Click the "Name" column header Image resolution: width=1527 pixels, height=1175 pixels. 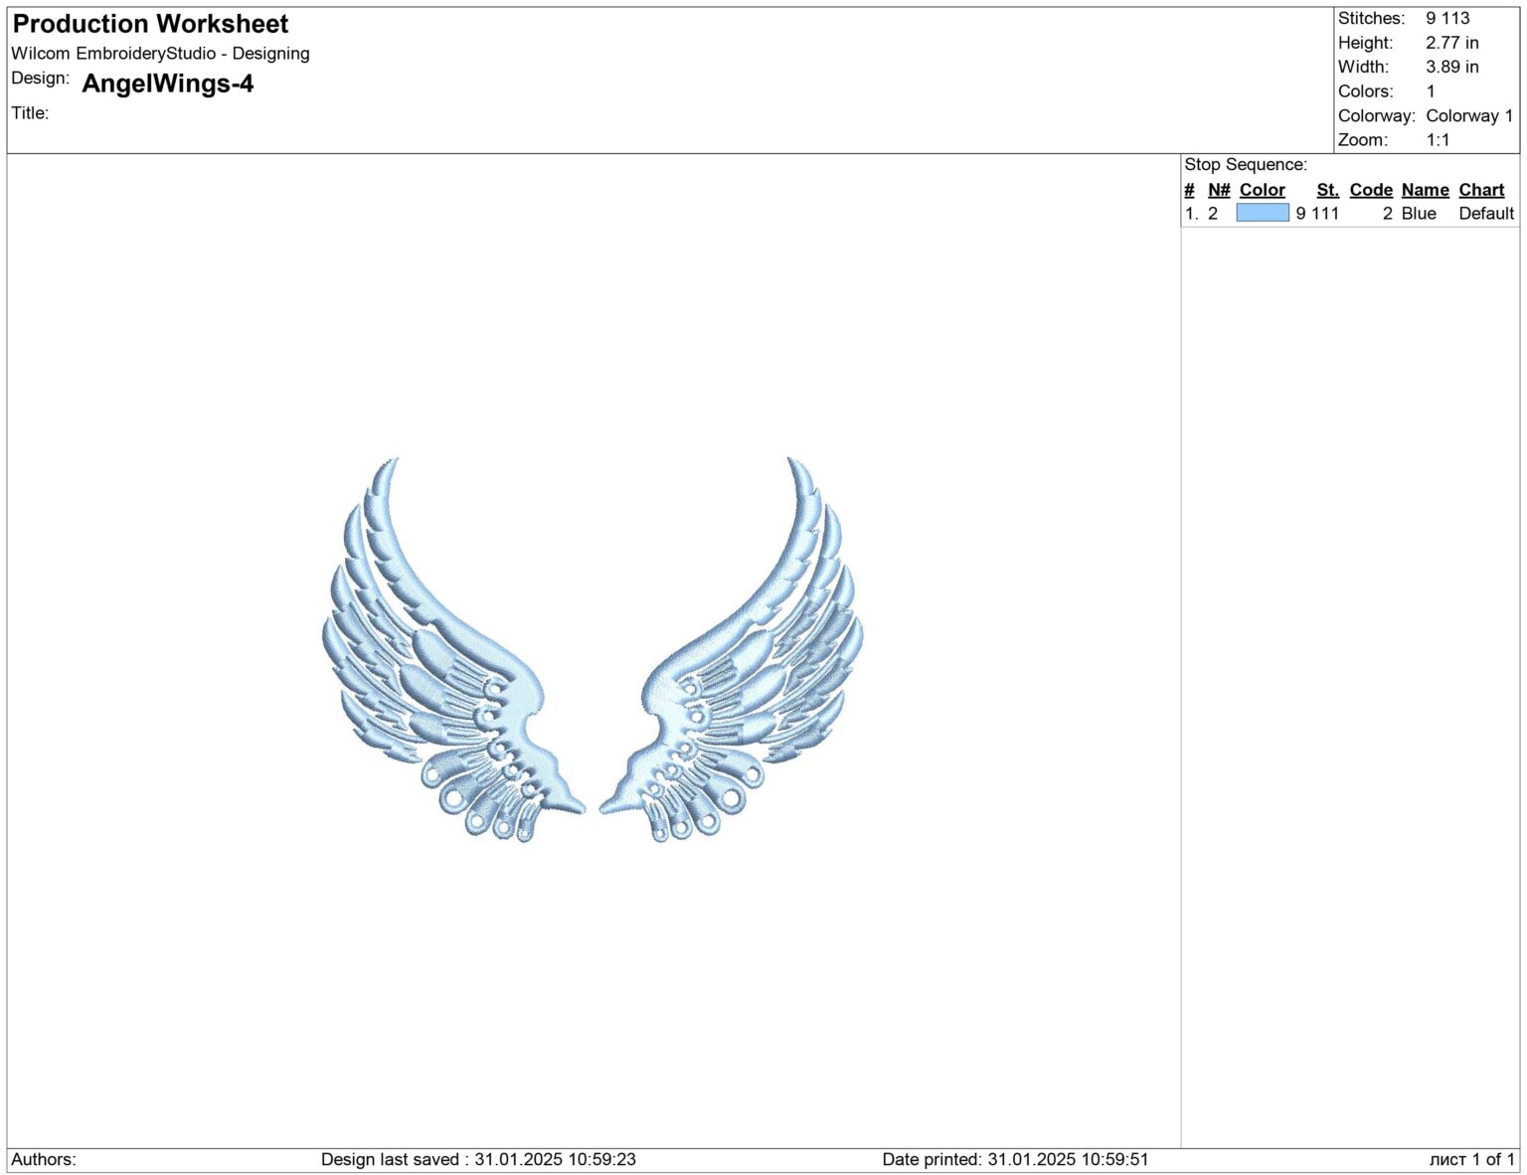tap(1425, 190)
